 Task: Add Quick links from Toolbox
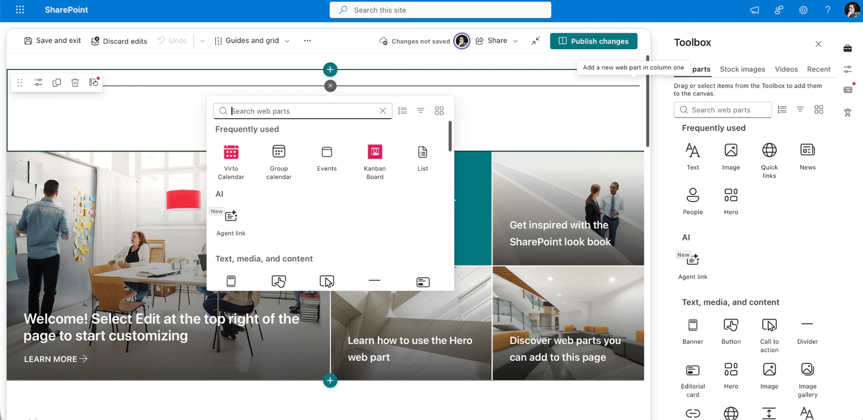769,160
